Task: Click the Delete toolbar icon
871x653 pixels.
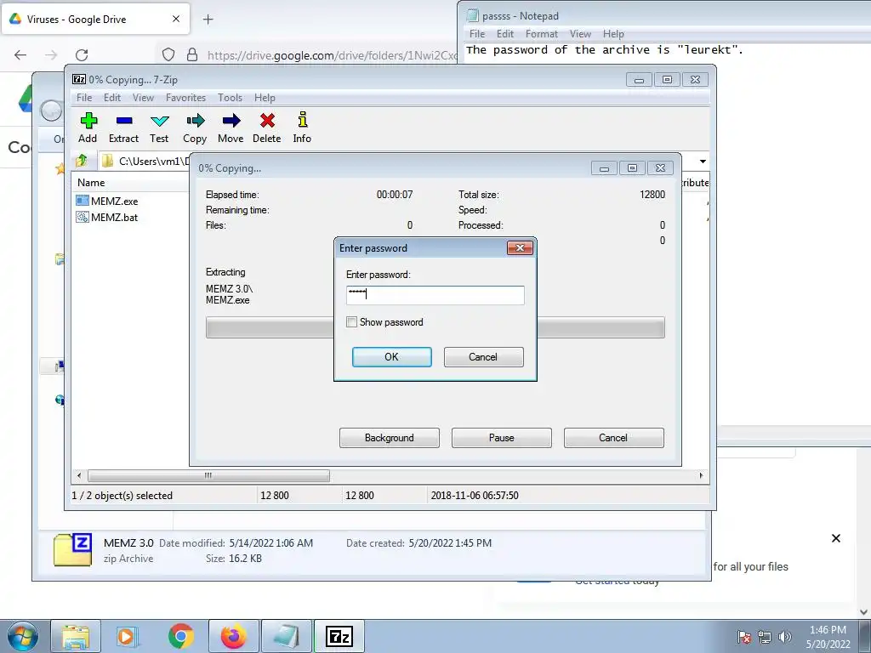Action: [x=267, y=128]
